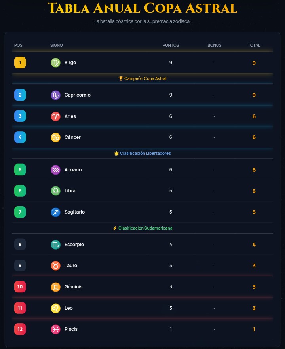Click the name Acuario
The image size is (285, 349).
73,170
